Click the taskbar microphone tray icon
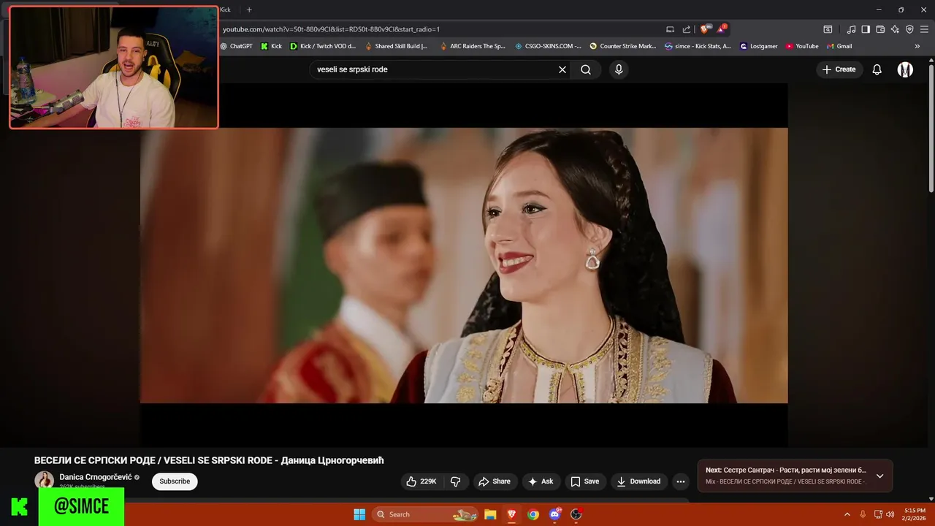The image size is (935, 526). tap(863, 514)
